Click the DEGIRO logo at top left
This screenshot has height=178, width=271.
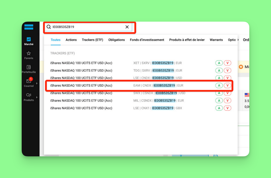point(29,27)
